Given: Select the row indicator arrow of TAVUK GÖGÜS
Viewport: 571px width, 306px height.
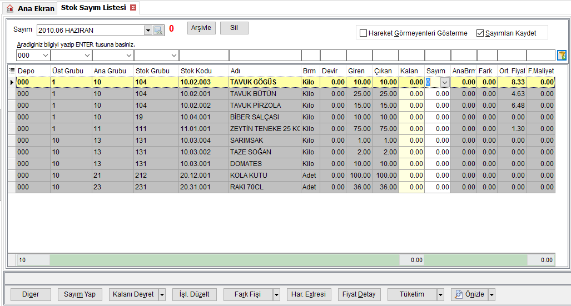Looking at the screenshot, I should (x=12, y=82).
